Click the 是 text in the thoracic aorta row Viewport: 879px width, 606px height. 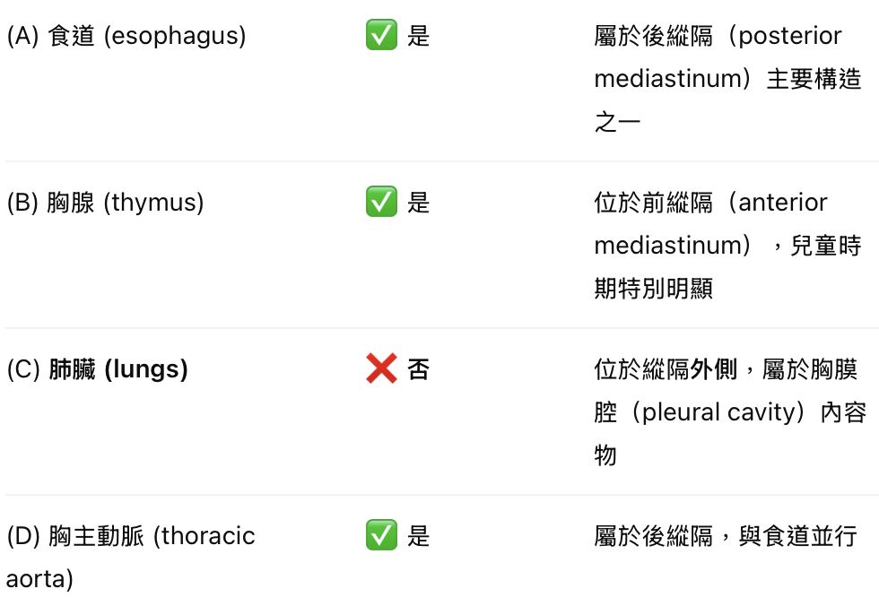click(x=419, y=536)
